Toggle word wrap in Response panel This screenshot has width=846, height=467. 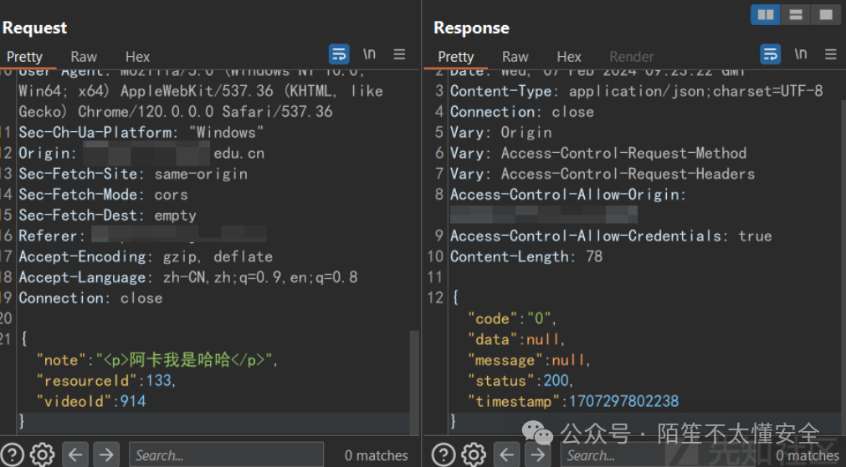[x=771, y=53]
